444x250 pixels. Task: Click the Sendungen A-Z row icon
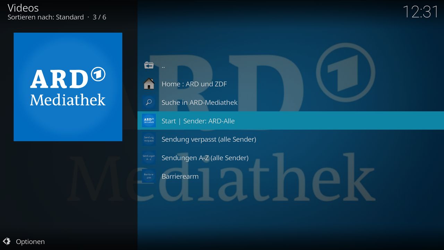click(x=149, y=158)
